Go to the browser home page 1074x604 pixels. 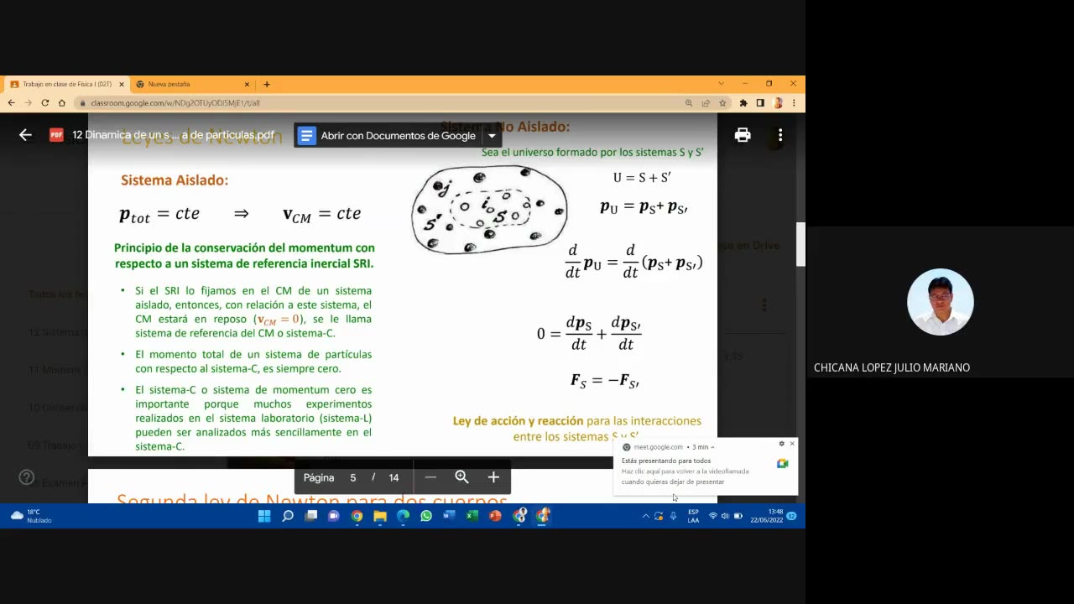pos(62,103)
